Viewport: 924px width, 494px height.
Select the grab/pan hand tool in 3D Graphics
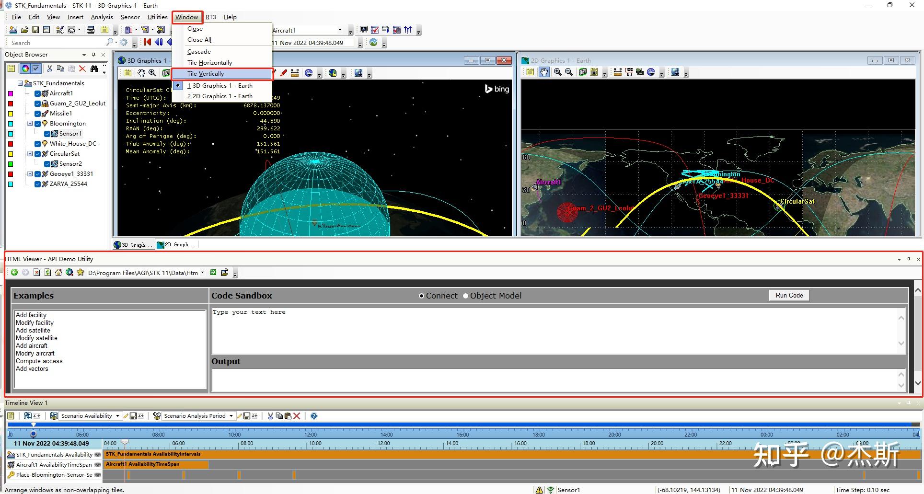pyautogui.click(x=141, y=73)
